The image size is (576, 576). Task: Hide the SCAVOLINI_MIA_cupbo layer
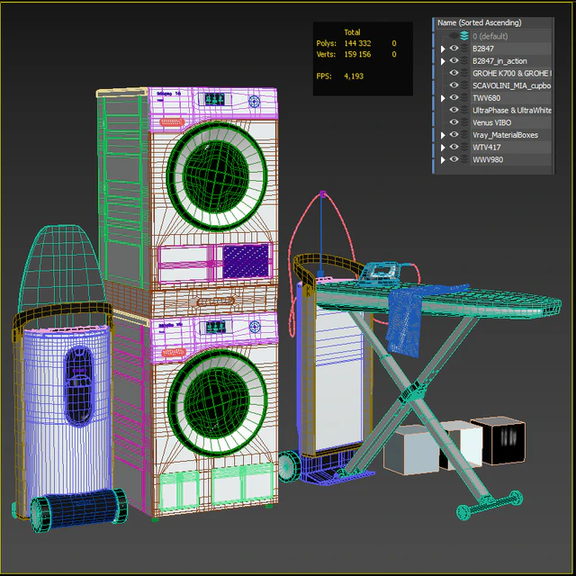pyautogui.click(x=454, y=85)
